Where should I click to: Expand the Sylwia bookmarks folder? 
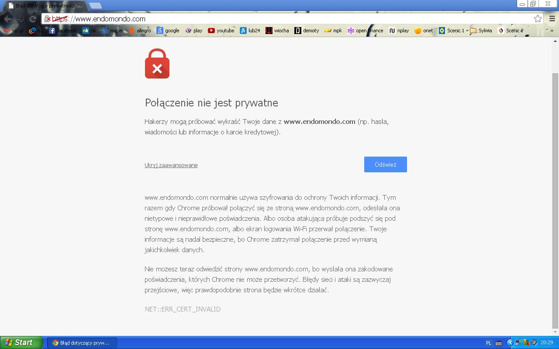[481, 31]
